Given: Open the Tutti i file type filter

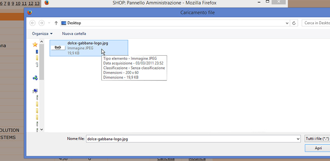Looking at the screenshot, I should 317,139.
